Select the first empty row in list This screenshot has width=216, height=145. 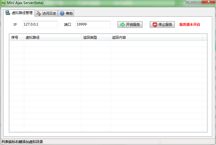[108, 44]
